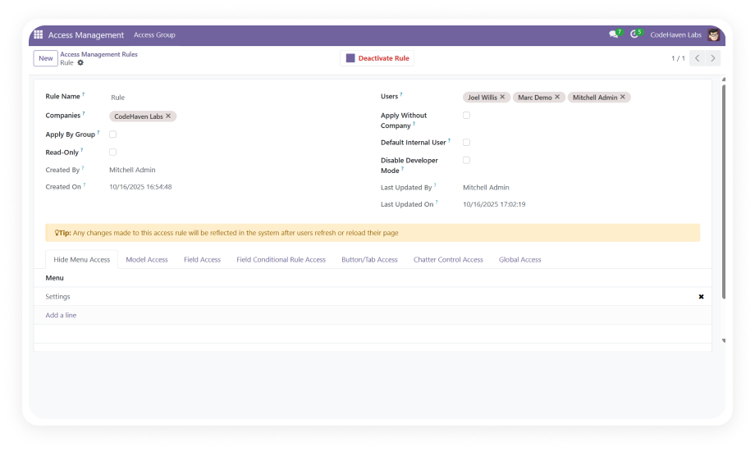Image resolution: width=755 pixels, height=451 pixels.
Task: Click the vertical scrollbar of the form
Action: tap(724, 192)
